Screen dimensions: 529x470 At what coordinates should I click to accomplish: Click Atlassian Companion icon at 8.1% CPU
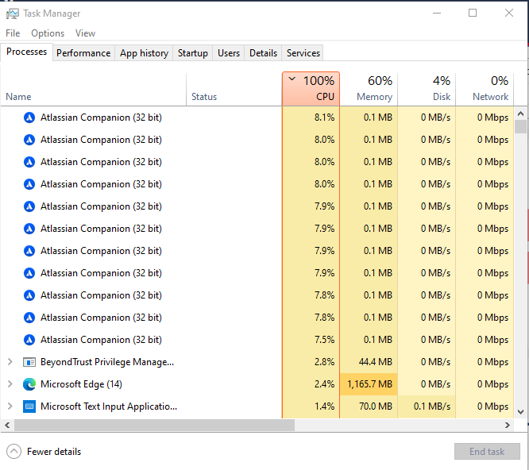pos(29,118)
